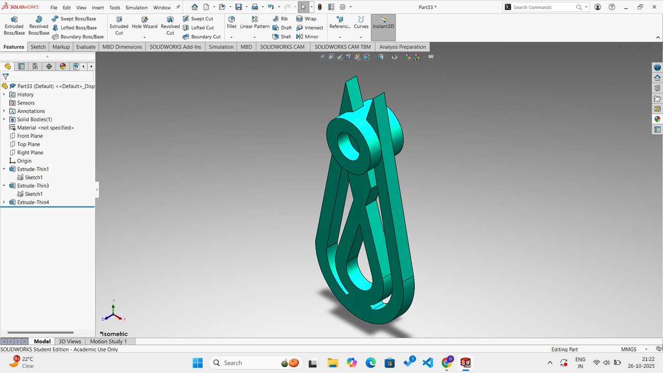663x373 pixels.
Task: Open the PropertyManager tab
Action: tap(22, 66)
